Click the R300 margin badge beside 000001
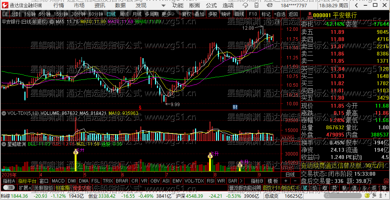 click(x=310, y=16)
